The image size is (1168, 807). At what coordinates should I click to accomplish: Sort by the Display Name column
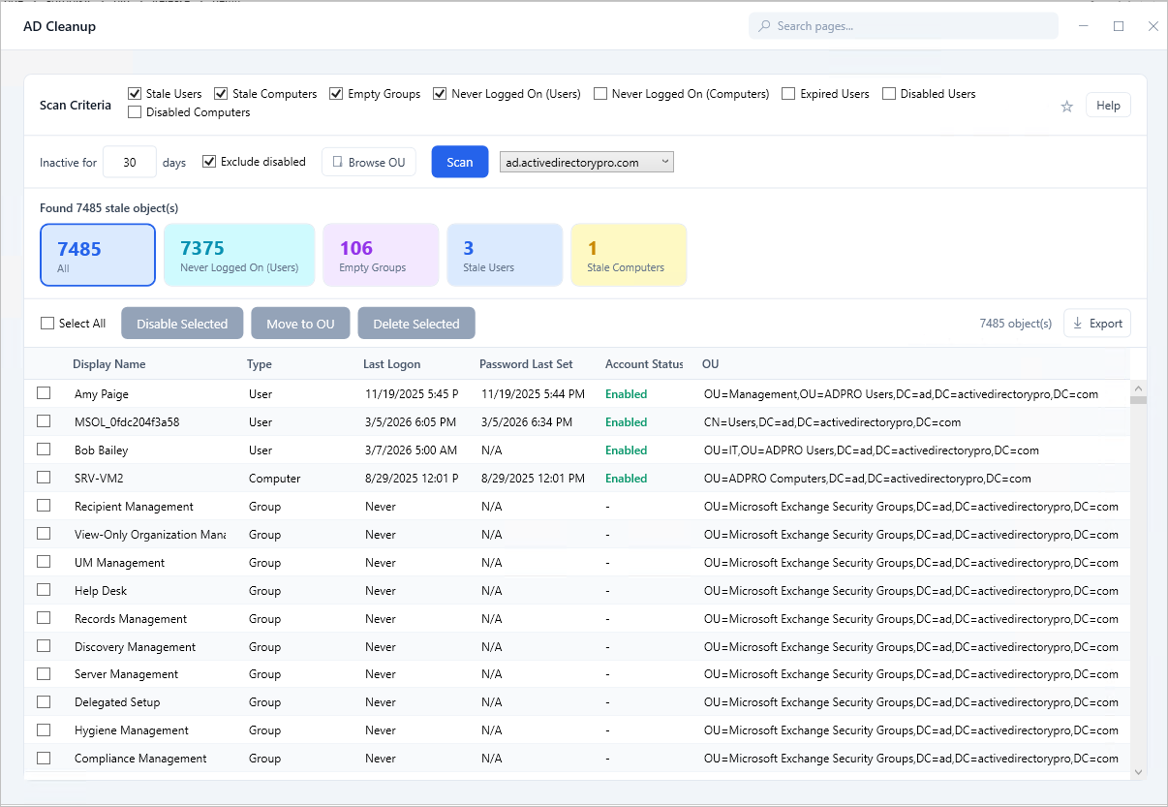click(109, 364)
